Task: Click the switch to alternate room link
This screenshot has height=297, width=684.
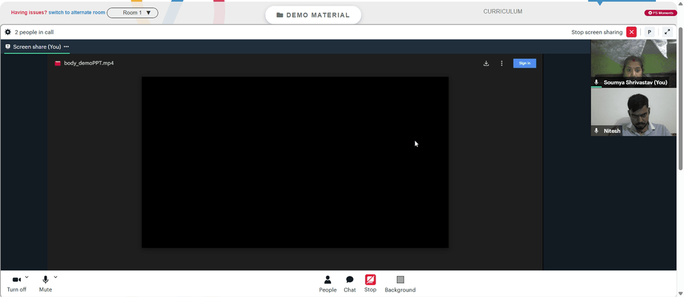Action: pos(77,12)
